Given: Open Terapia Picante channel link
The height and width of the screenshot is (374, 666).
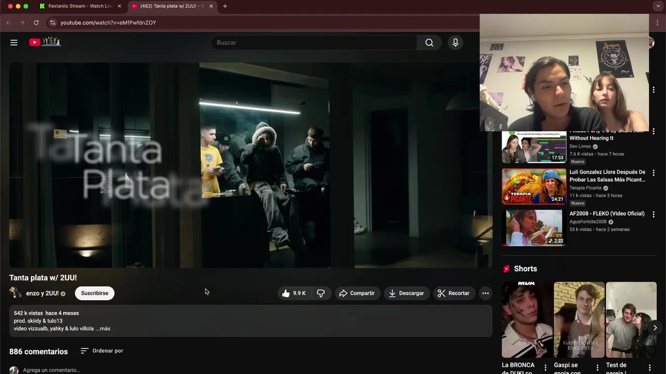Looking at the screenshot, I should pyautogui.click(x=585, y=188).
